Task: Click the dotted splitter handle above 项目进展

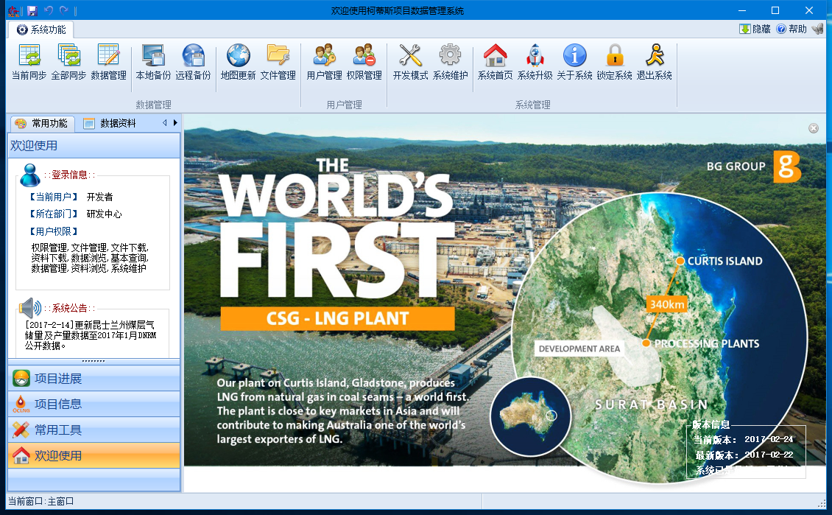Action: [94, 362]
